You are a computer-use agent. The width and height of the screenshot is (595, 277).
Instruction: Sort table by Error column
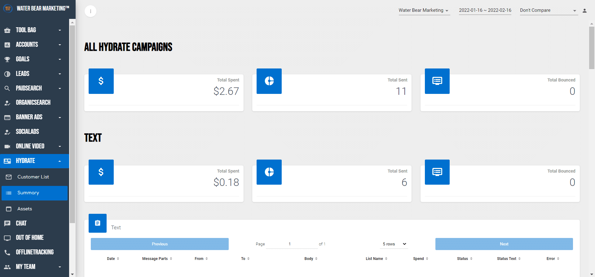coord(553,259)
